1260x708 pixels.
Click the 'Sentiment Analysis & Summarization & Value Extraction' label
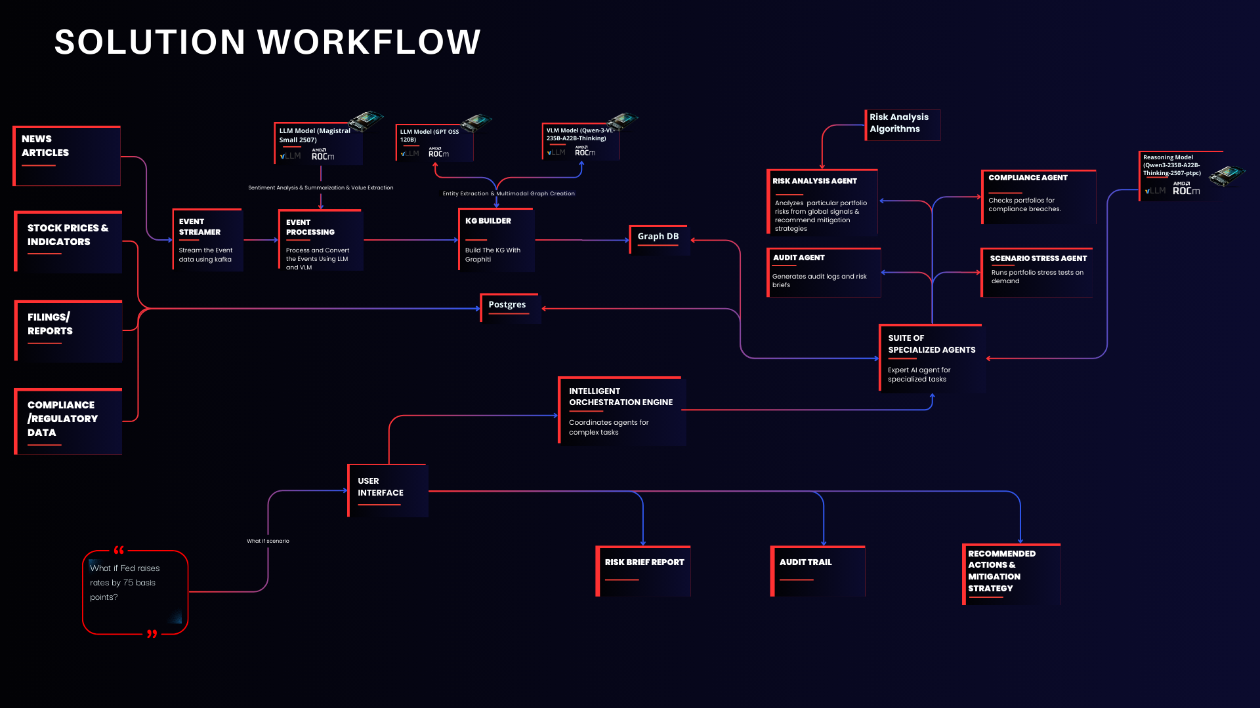coord(321,187)
